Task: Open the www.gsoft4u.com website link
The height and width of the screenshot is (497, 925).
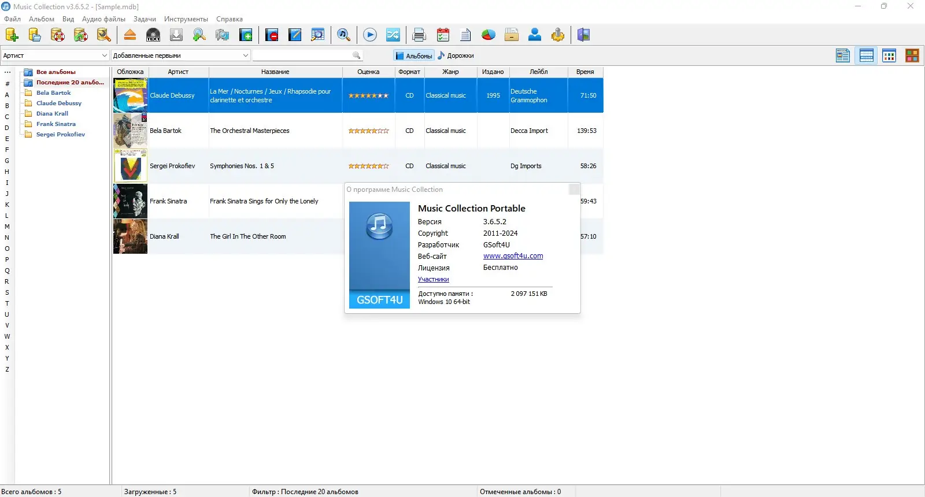Action: [x=513, y=256]
